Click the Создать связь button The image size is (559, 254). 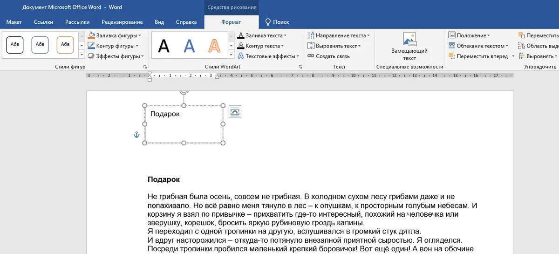tap(329, 56)
